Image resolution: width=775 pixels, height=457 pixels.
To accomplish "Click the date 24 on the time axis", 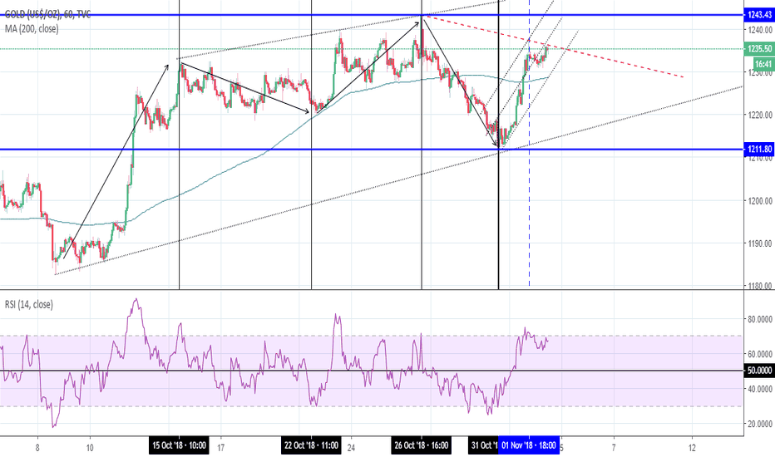I will pos(352,448).
